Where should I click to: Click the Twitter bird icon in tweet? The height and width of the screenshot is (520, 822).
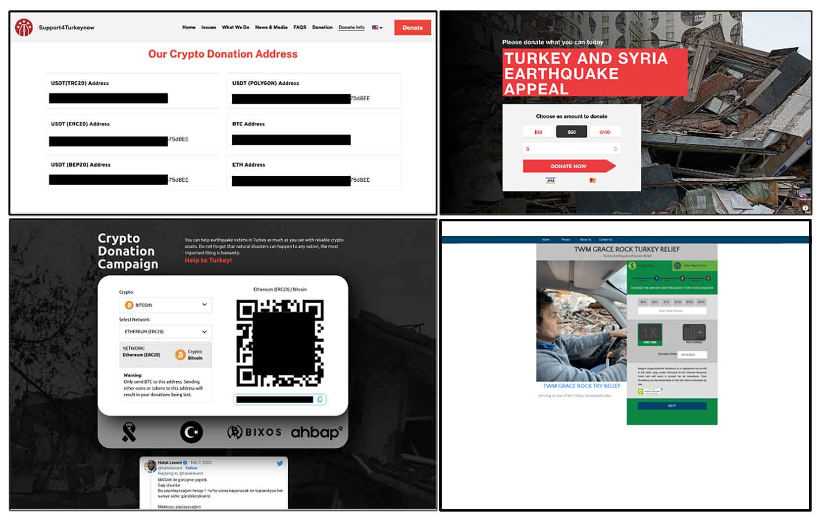(280, 463)
